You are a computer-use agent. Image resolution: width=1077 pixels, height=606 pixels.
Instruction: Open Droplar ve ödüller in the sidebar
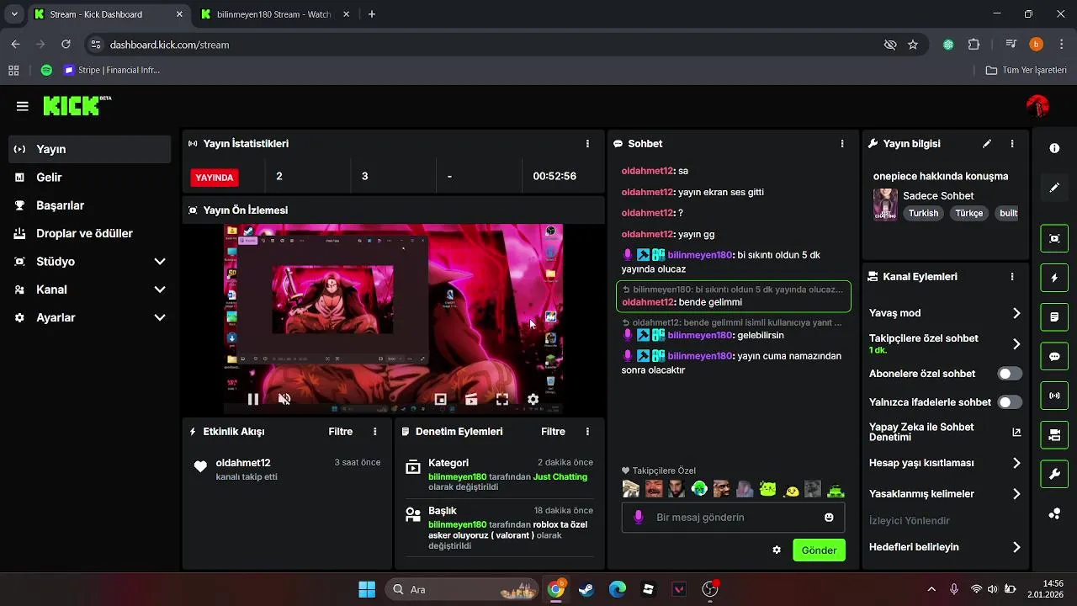click(x=89, y=233)
